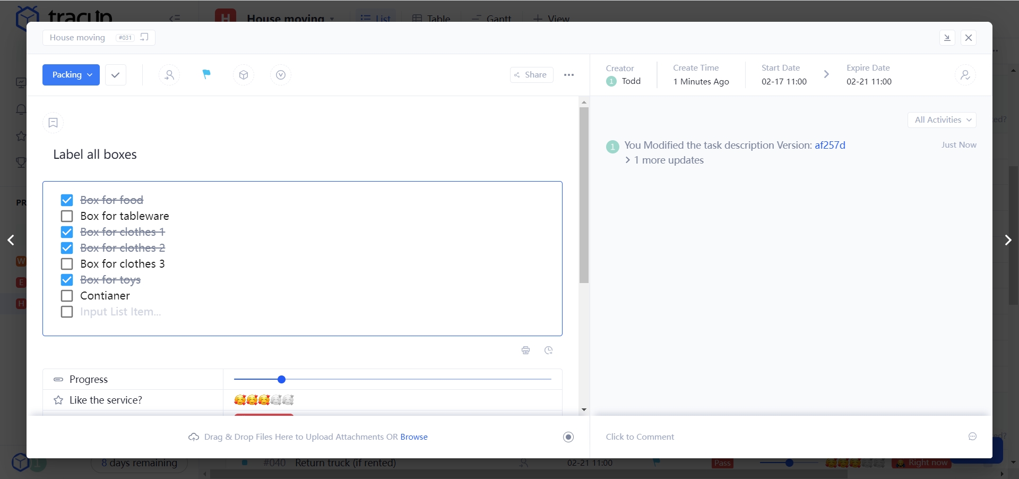This screenshot has width=1019, height=479.
Task: Set priority with the flag icon
Action: coord(206,74)
